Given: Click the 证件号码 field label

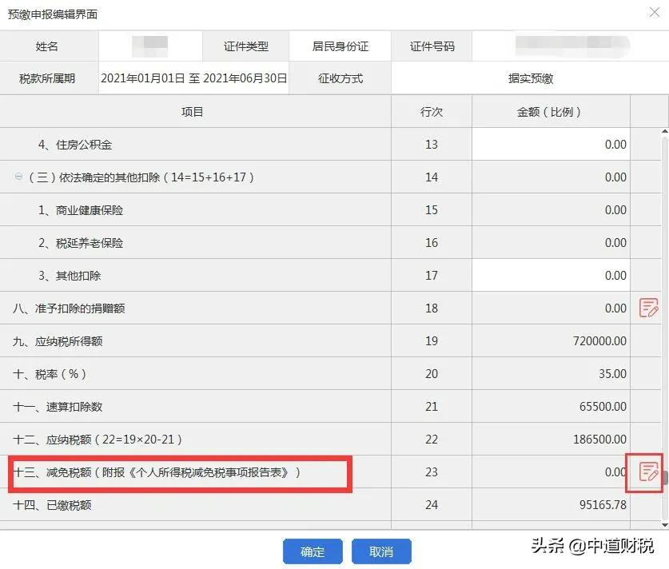Looking at the screenshot, I should coord(432,46).
